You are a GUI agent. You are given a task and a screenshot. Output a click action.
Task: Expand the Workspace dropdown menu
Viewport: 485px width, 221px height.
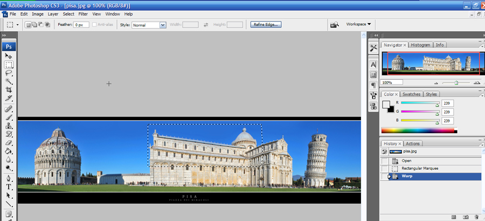358,24
